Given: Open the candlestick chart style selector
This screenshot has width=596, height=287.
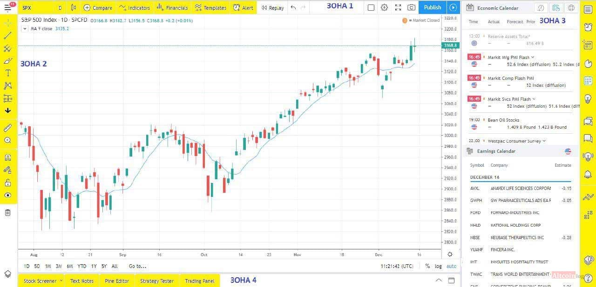Looking at the screenshot, I should click(74, 7).
